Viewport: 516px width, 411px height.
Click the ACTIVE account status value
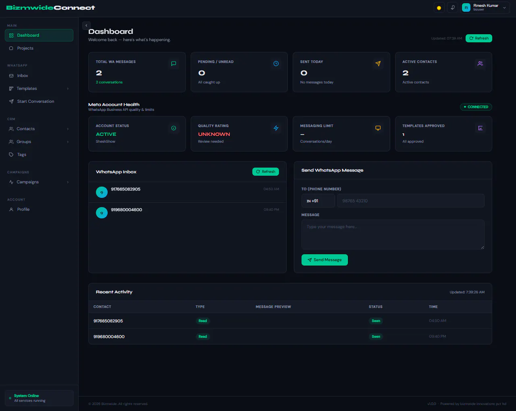tap(106, 134)
